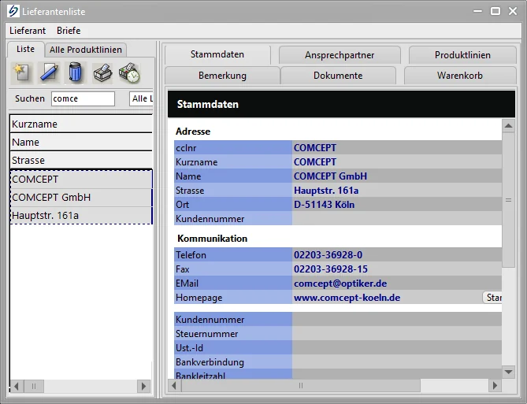Click the printer icon in toolbar
This screenshot has width=527, height=404.
(102, 72)
